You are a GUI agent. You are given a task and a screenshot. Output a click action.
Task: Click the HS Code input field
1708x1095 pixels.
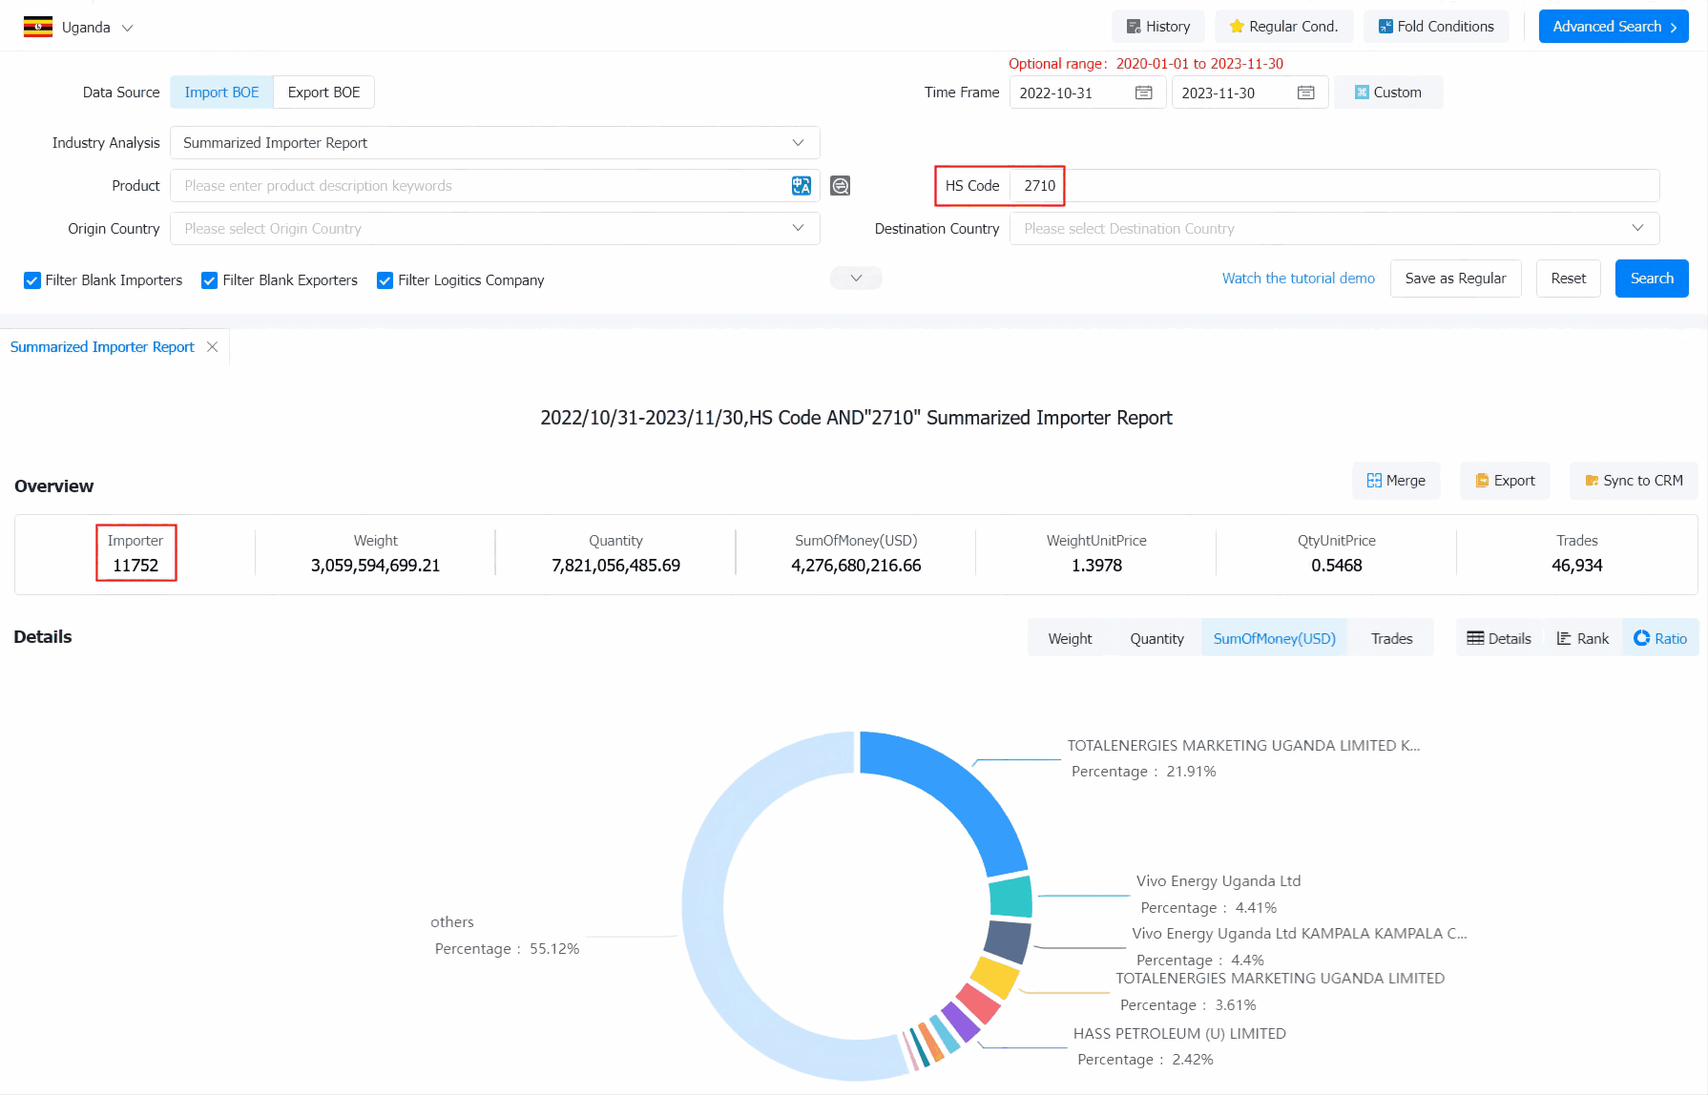coord(1334,186)
